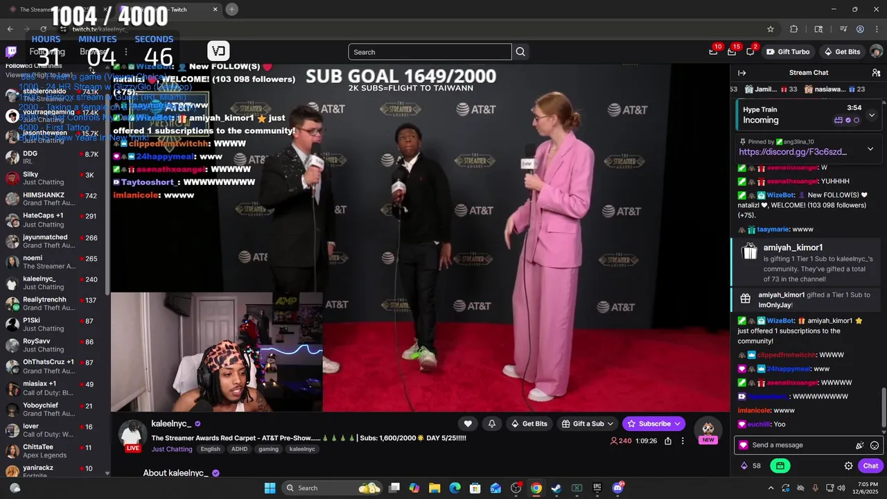Show hidden system tray icons chevron

[x=771, y=488]
